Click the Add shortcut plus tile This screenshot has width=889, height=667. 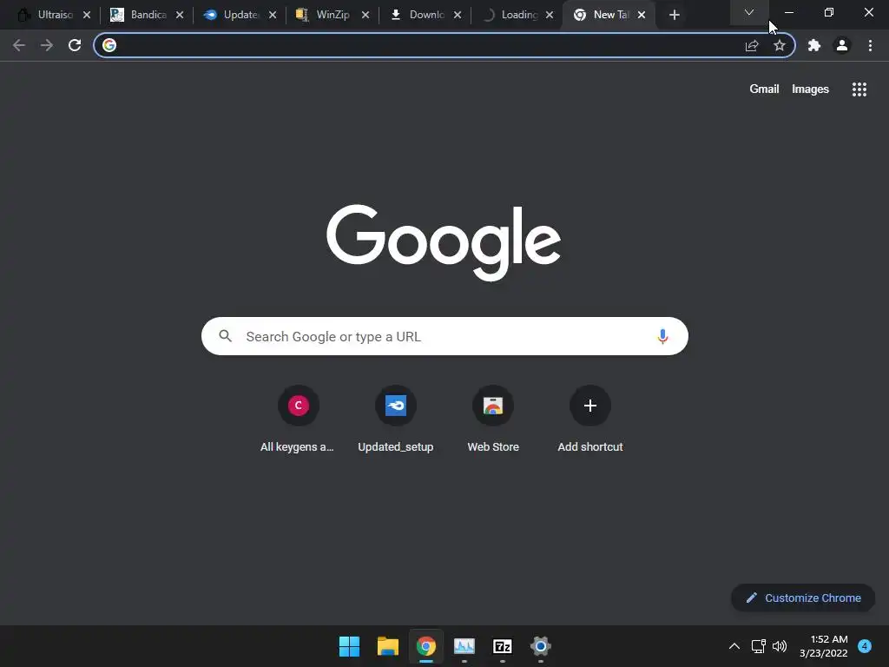[590, 419]
